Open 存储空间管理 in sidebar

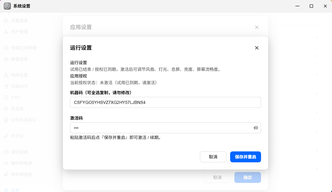coord(24,48)
